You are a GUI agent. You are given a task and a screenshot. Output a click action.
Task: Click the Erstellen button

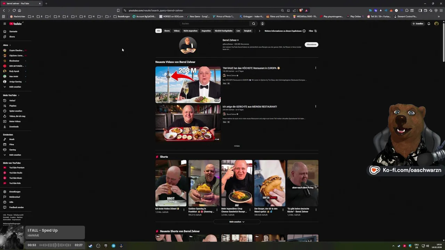coord(418,24)
